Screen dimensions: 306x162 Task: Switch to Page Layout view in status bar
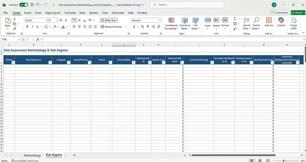[260, 160]
